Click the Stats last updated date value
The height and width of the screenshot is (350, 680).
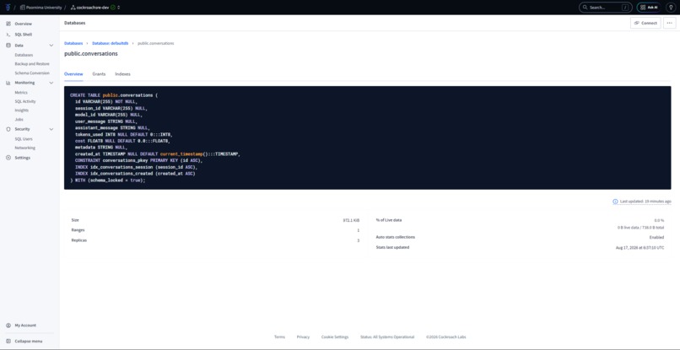pyautogui.click(x=640, y=248)
